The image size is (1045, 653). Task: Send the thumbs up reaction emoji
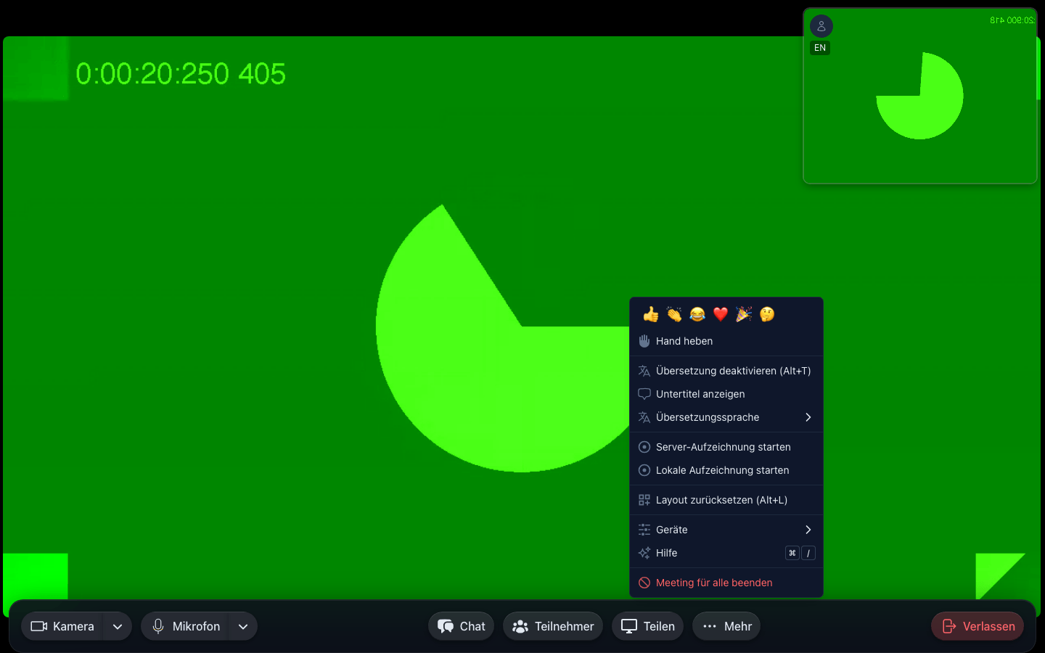[651, 314]
